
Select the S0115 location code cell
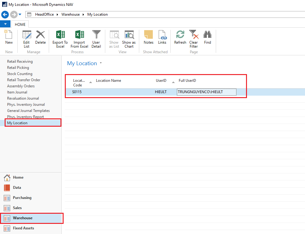tap(77, 92)
